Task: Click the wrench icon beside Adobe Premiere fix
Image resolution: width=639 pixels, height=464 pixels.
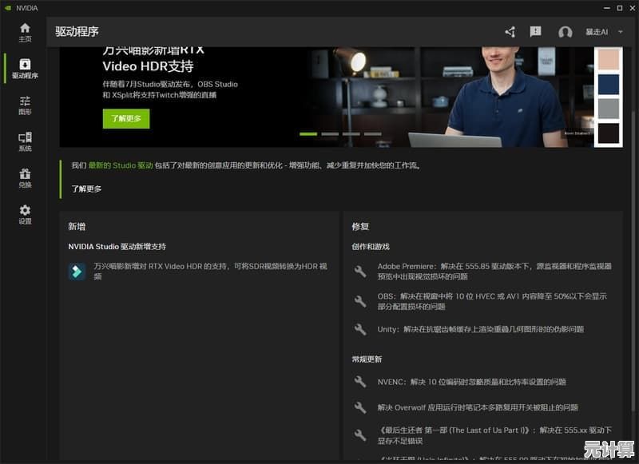Action: pyautogui.click(x=360, y=272)
